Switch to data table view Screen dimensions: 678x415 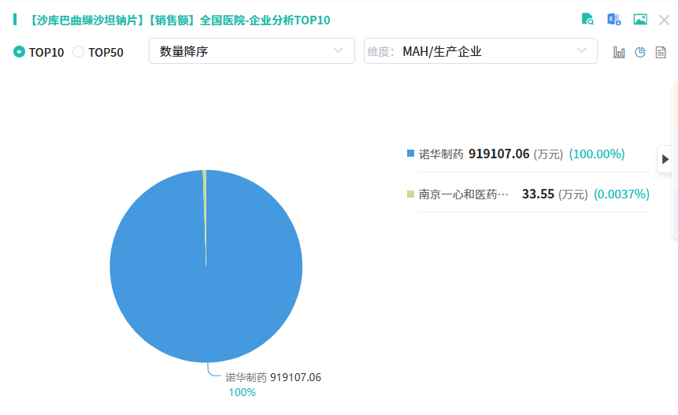[x=661, y=52]
